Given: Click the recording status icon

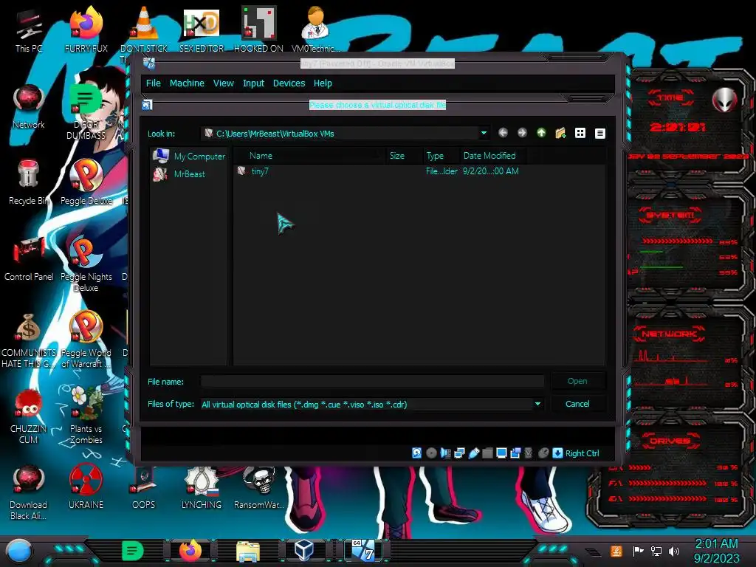Looking at the screenshot, I should [515, 453].
